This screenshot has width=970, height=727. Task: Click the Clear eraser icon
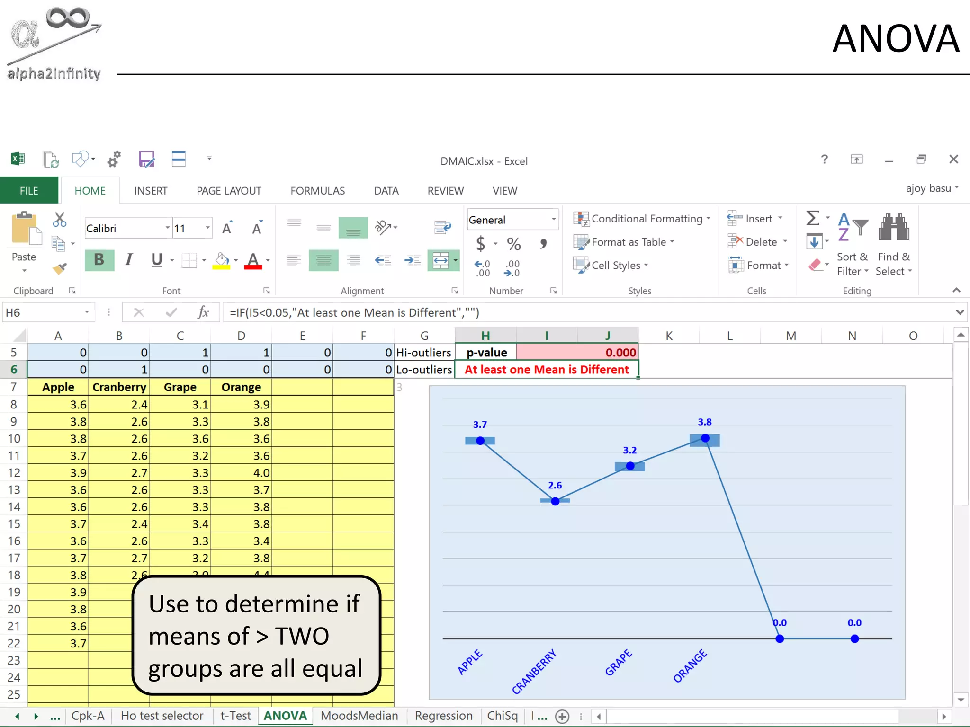[x=815, y=265]
